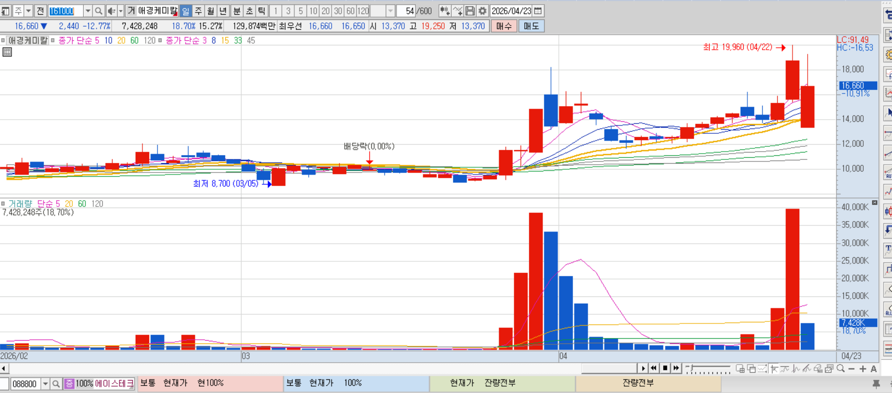Rewind chart replay
This screenshot has width=892, height=393.
pyautogui.click(x=654, y=368)
